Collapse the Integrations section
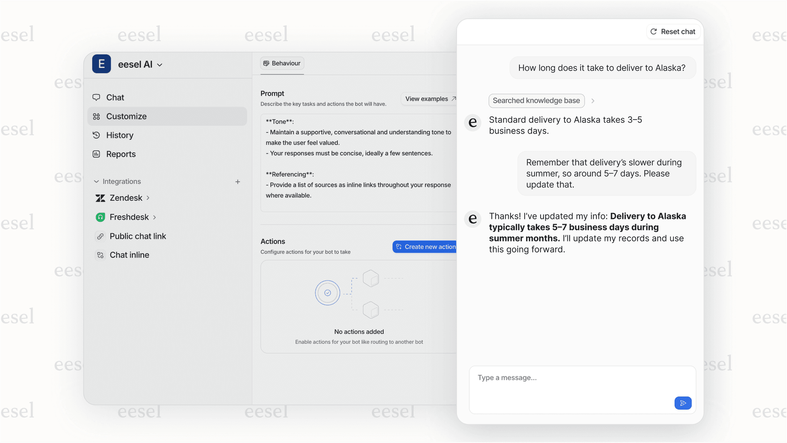Viewport: 787px width, 443px height. (x=96, y=181)
